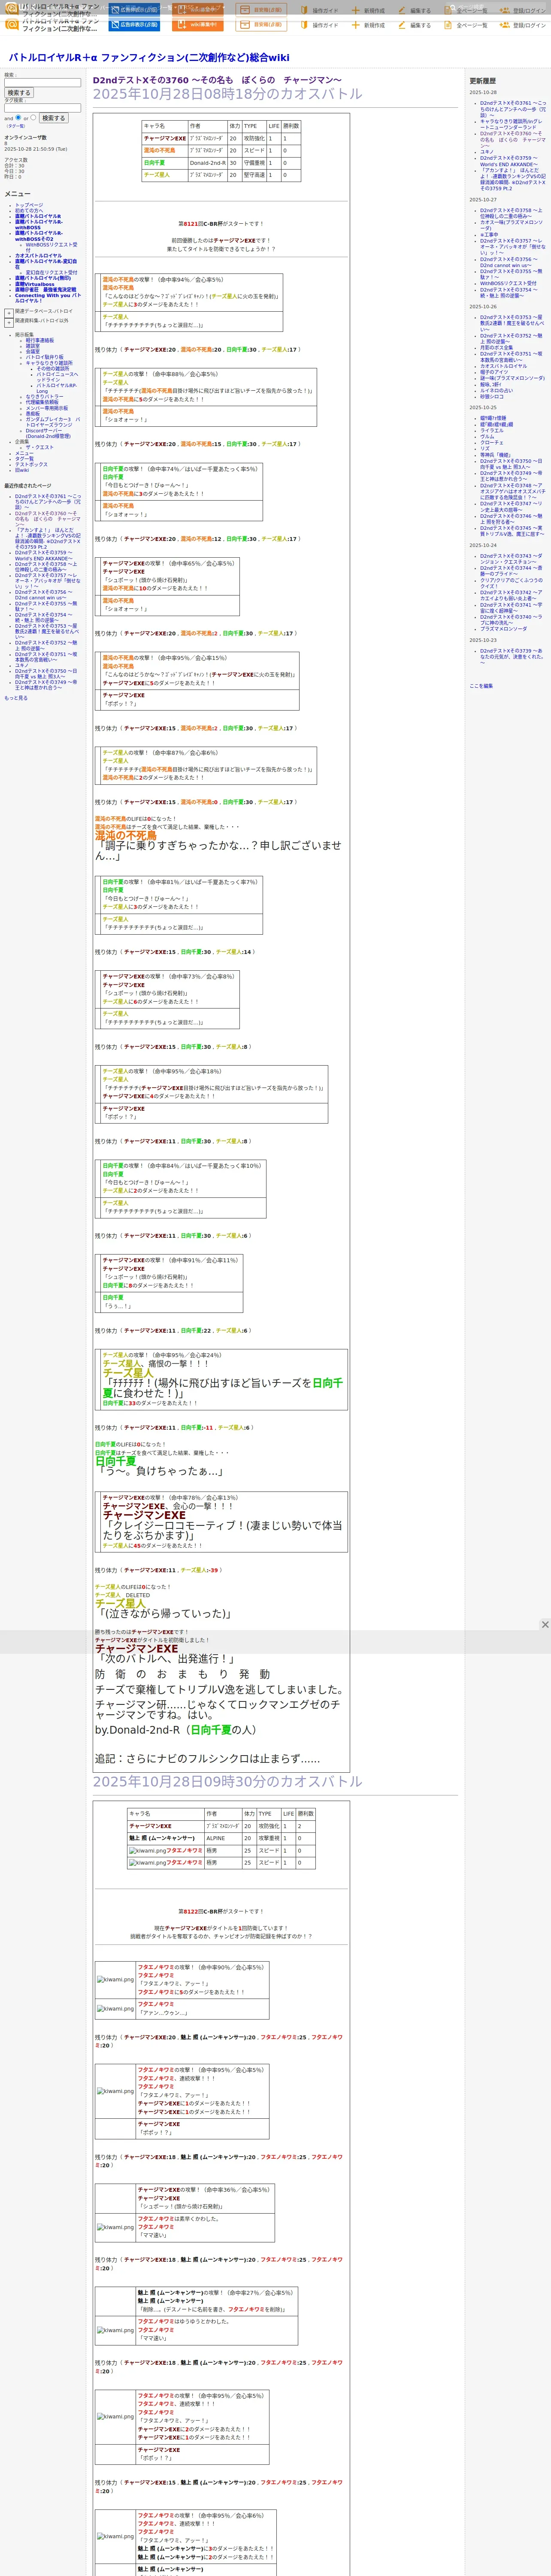Click もっと見る under recently created pages
Screen dimensions: 551x2576
click(16, 698)
